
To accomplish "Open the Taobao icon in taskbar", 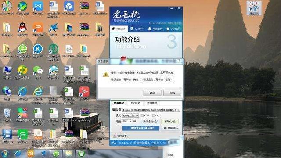I will click(31, 154).
